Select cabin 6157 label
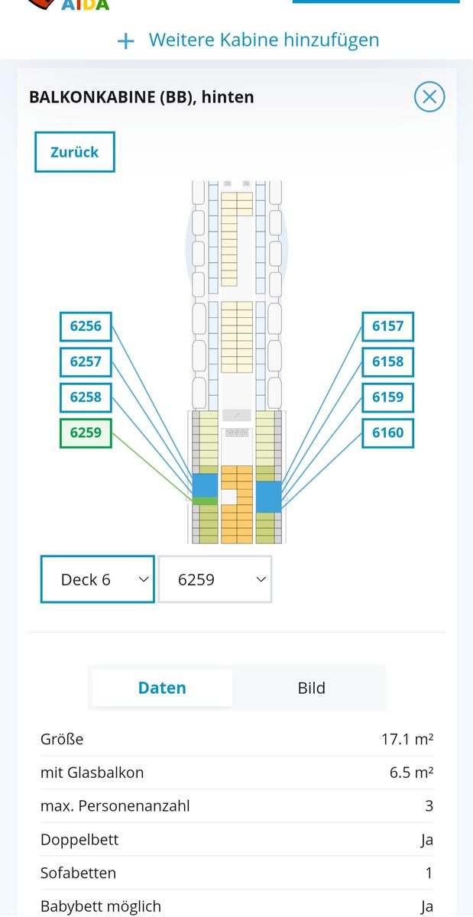This screenshot has width=473, height=917. point(387,326)
